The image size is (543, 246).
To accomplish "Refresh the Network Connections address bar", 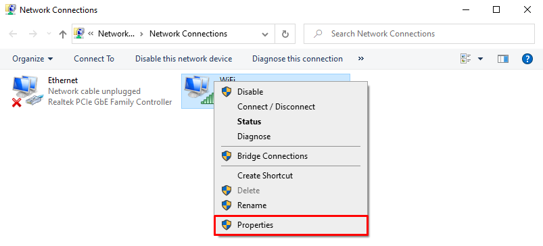I will coord(285,34).
